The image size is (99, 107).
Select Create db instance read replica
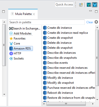[x=65, y=33]
